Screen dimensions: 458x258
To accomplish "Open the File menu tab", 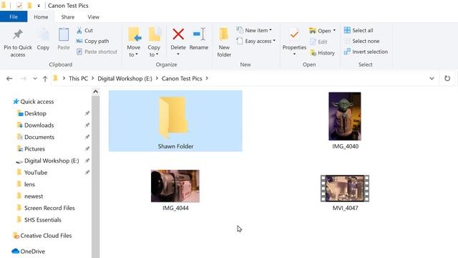I will tap(14, 17).
